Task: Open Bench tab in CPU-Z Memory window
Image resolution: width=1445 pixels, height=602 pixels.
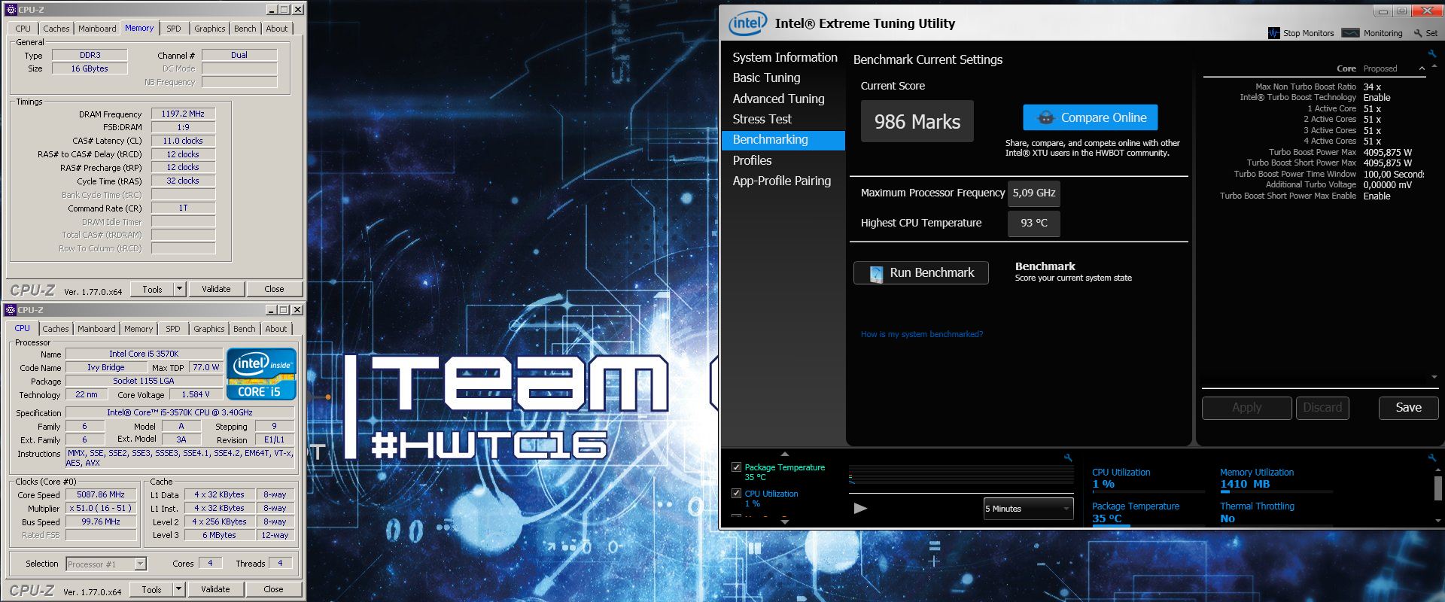Action: point(245,29)
